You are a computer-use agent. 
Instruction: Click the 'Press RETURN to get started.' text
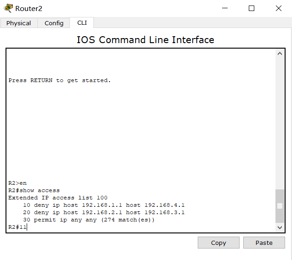pyautogui.click(x=60, y=80)
